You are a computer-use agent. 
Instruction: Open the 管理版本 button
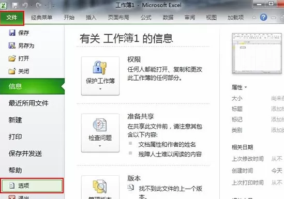point(100,187)
